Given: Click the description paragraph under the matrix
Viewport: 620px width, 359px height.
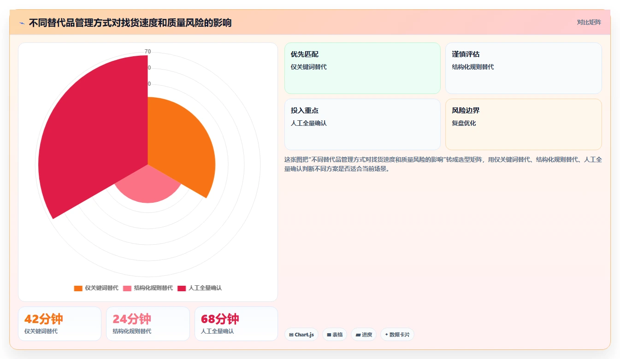Looking at the screenshot, I should 443,164.
